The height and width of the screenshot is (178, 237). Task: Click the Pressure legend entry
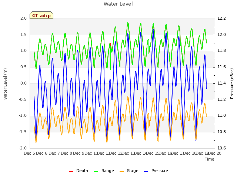coord(156,171)
